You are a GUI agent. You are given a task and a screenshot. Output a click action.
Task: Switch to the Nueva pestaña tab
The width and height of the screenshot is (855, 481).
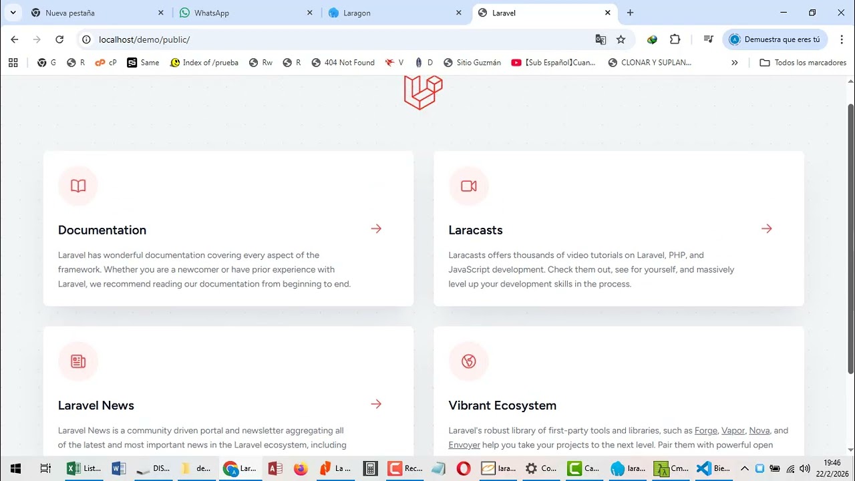tap(98, 13)
